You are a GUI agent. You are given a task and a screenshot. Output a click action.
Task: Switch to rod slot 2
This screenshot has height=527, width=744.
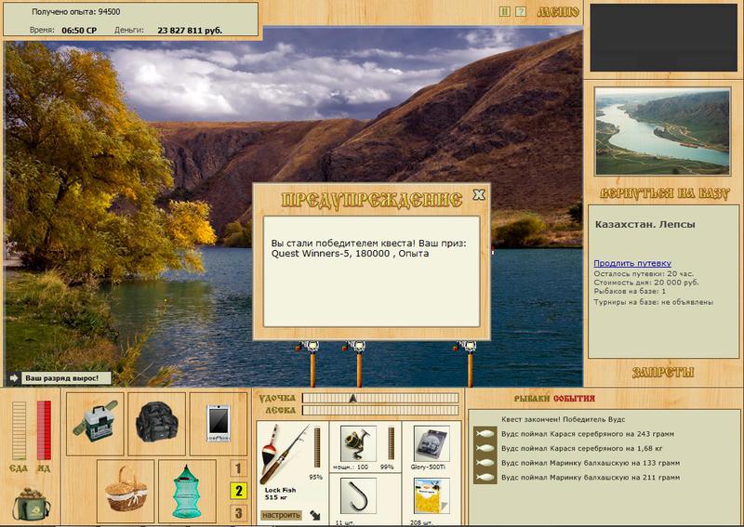point(238,491)
